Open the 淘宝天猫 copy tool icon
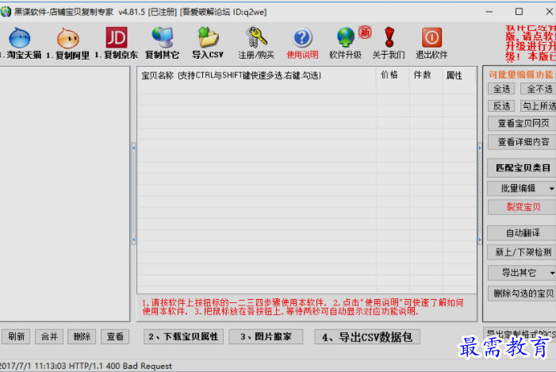Viewport: 556px width, 372px height. point(20,38)
